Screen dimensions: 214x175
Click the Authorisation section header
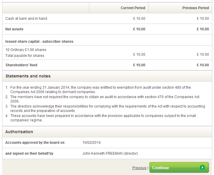point(19,132)
